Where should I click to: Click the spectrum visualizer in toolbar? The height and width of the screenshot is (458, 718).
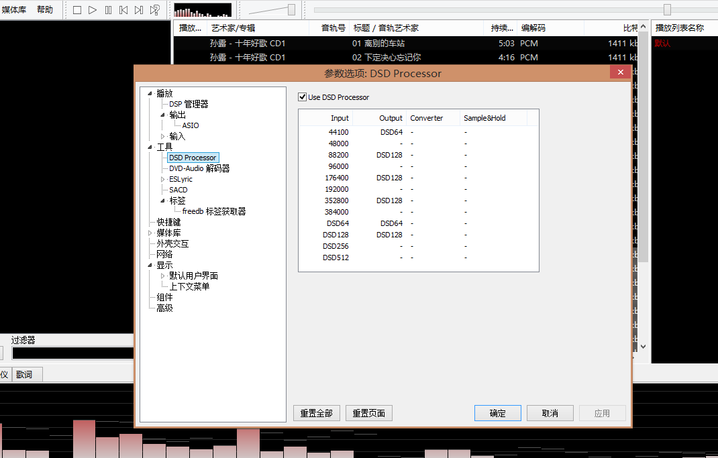pyautogui.click(x=203, y=10)
